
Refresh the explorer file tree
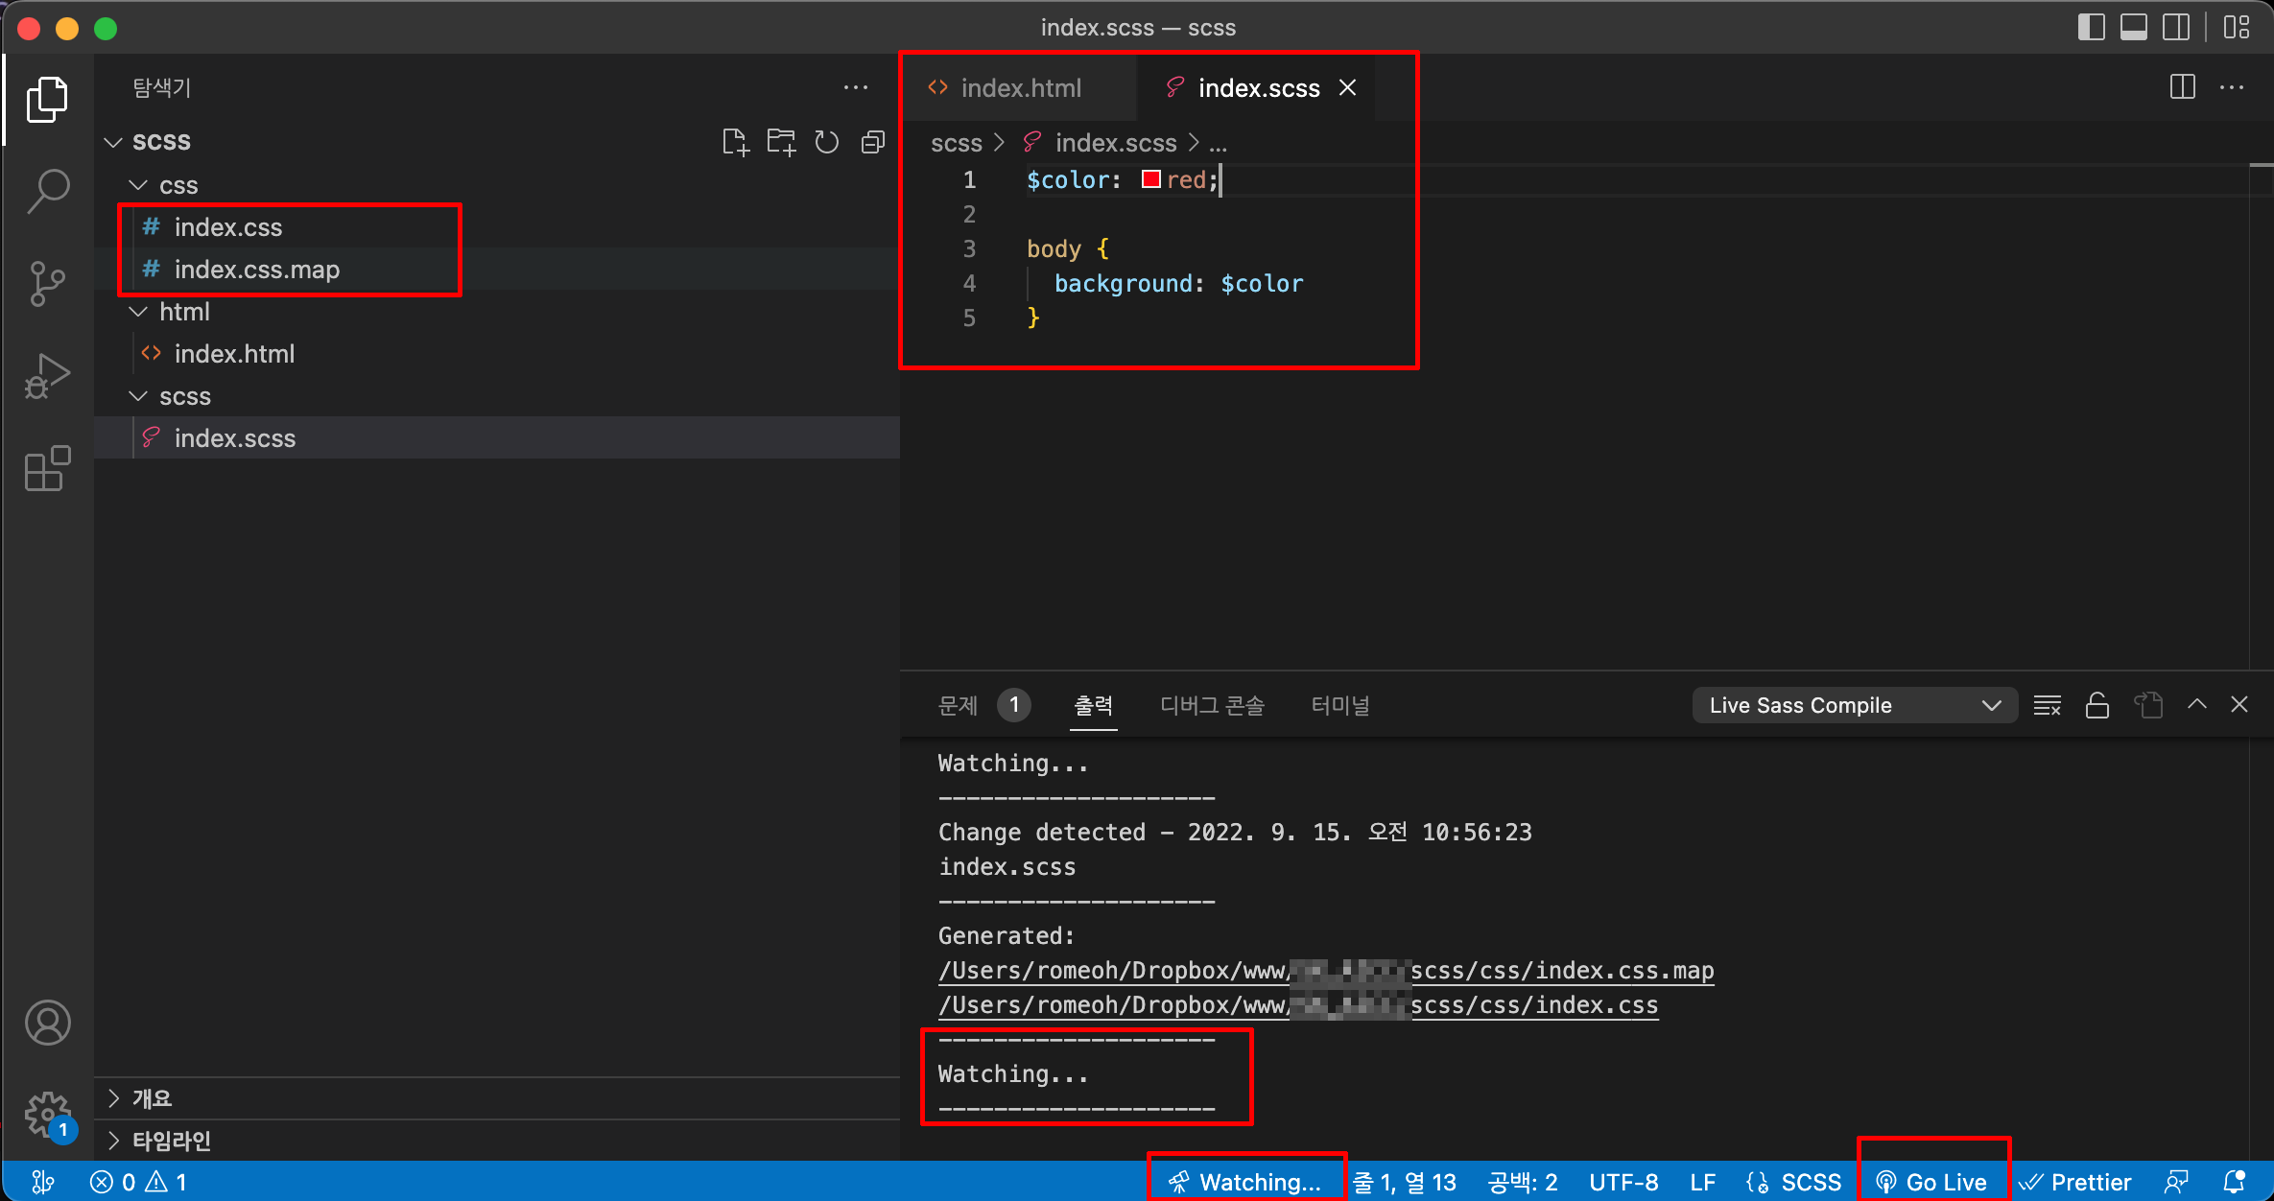(826, 143)
